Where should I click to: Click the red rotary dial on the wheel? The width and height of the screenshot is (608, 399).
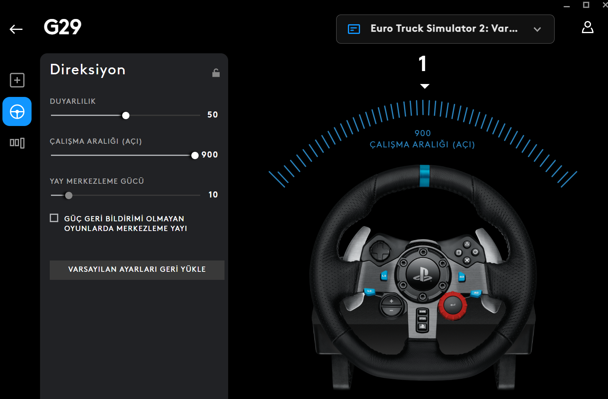(x=453, y=306)
